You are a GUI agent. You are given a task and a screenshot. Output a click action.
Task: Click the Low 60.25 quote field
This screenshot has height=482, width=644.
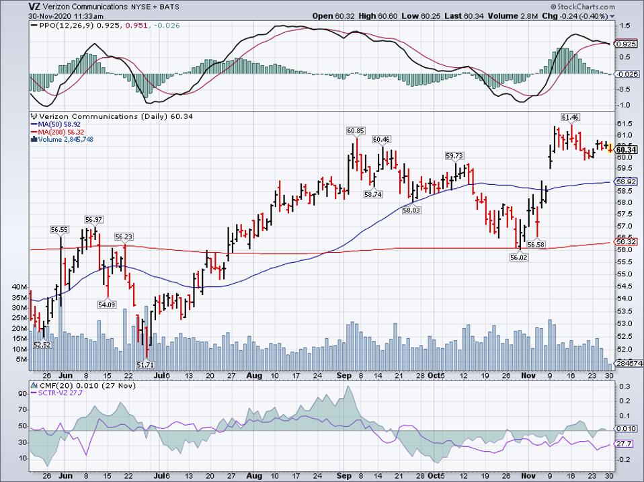421,16
